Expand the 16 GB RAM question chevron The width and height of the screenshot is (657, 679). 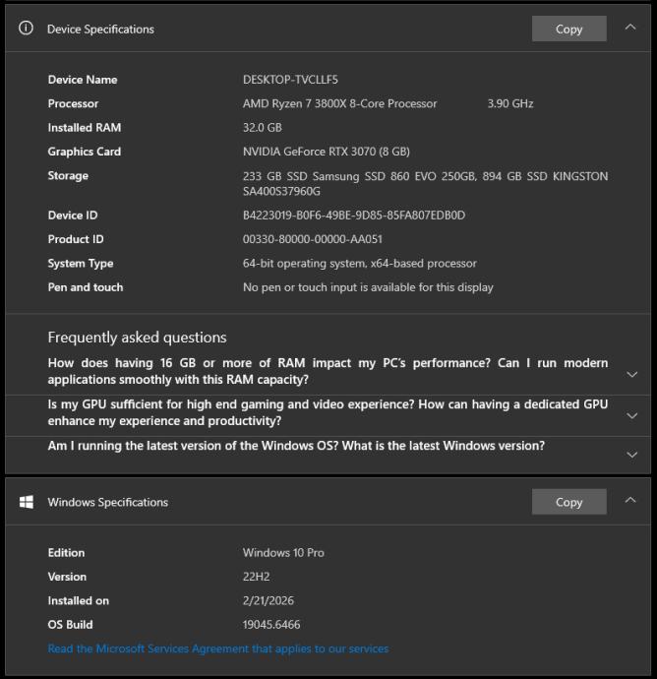[x=631, y=375]
